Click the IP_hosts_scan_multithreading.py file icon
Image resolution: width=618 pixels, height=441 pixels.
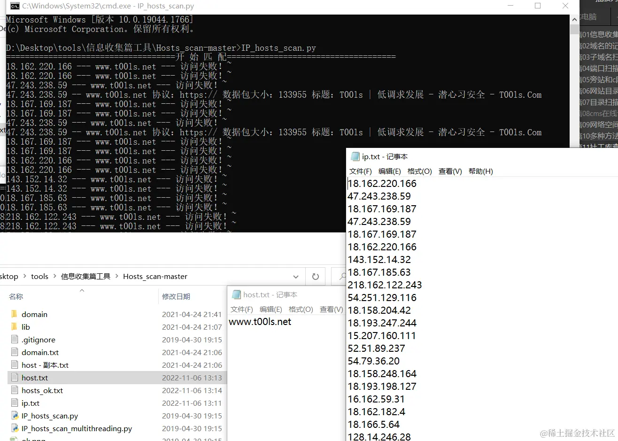click(x=14, y=428)
